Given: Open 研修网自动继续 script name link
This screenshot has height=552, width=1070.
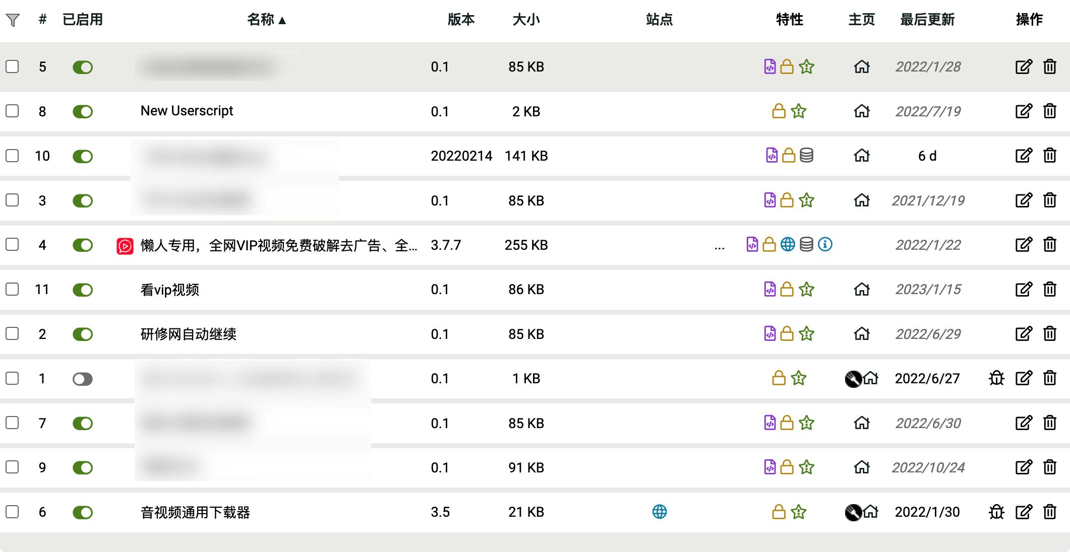Looking at the screenshot, I should [188, 334].
